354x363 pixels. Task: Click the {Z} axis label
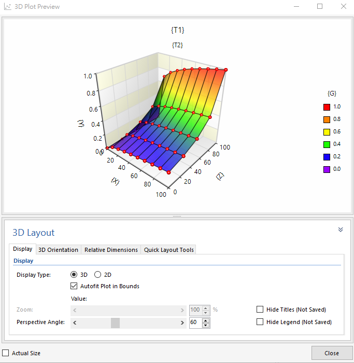click(x=220, y=177)
